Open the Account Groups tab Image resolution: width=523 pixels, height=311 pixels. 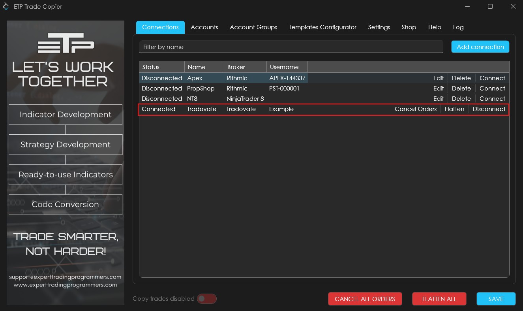tap(253, 27)
